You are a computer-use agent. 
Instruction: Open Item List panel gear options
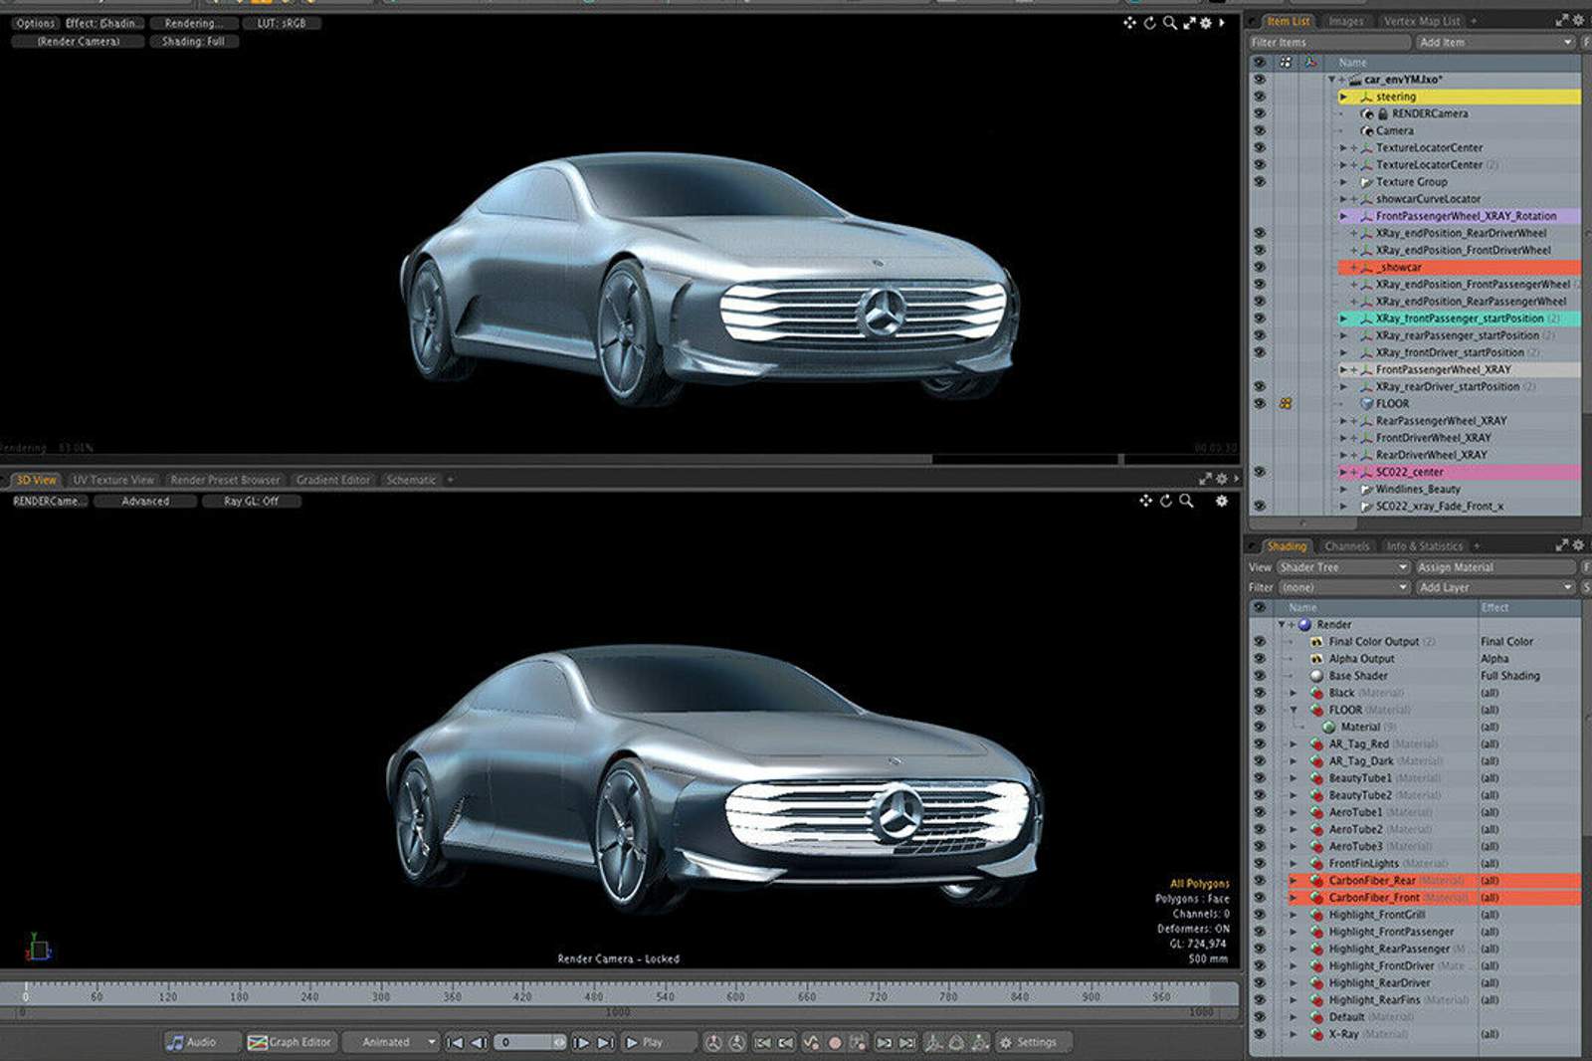1578,20
